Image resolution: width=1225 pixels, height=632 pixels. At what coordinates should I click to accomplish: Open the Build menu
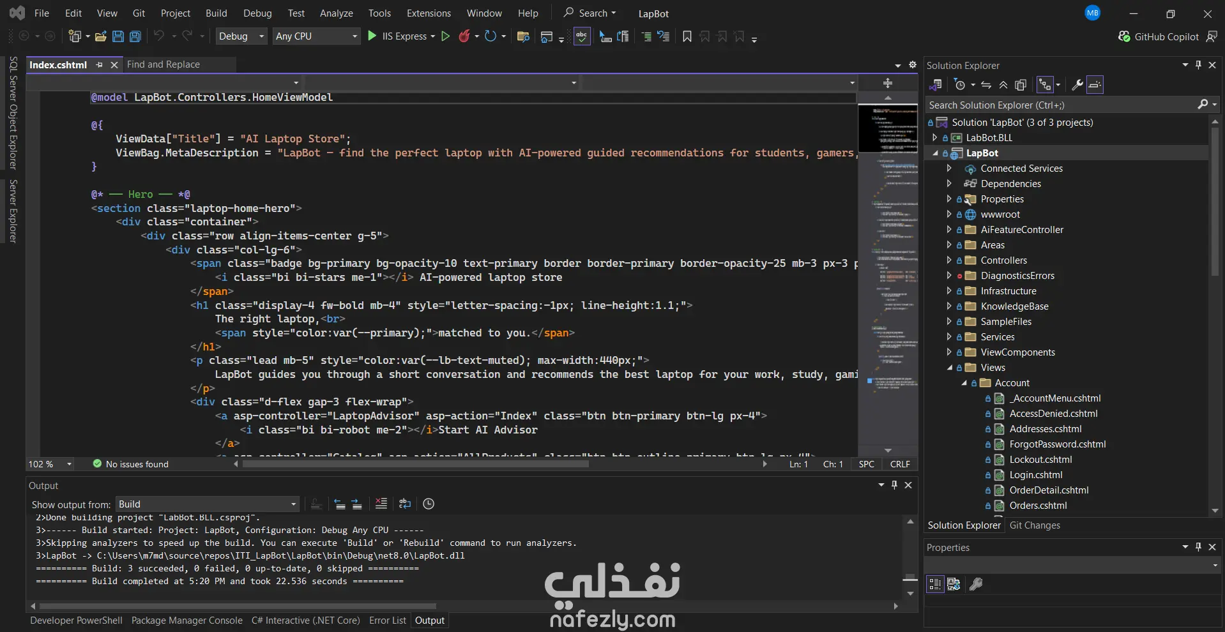click(217, 13)
